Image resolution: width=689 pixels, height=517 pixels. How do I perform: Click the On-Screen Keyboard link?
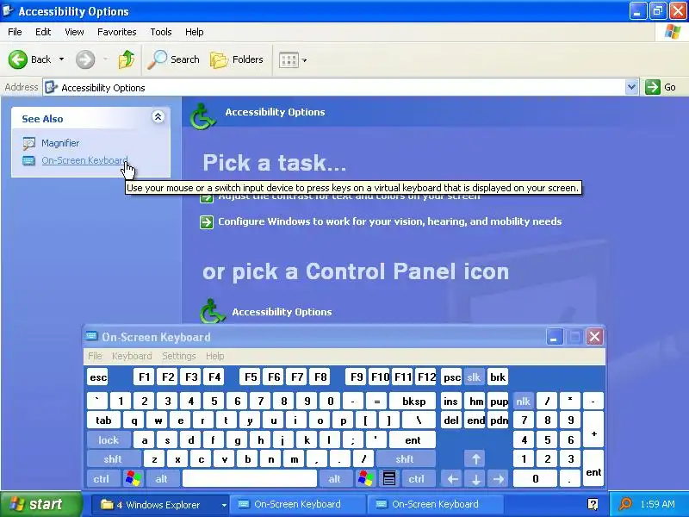click(84, 160)
